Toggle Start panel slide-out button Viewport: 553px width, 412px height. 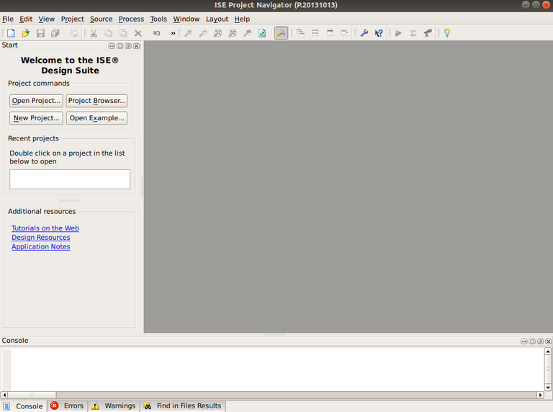[x=112, y=46]
